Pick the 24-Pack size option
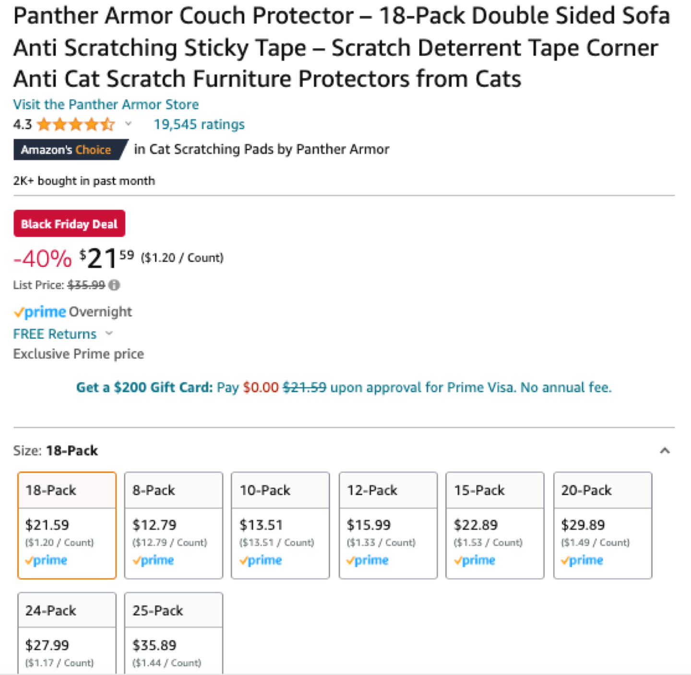Image resolution: width=691 pixels, height=675 pixels. pyautogui.click(x=67, y=634)
